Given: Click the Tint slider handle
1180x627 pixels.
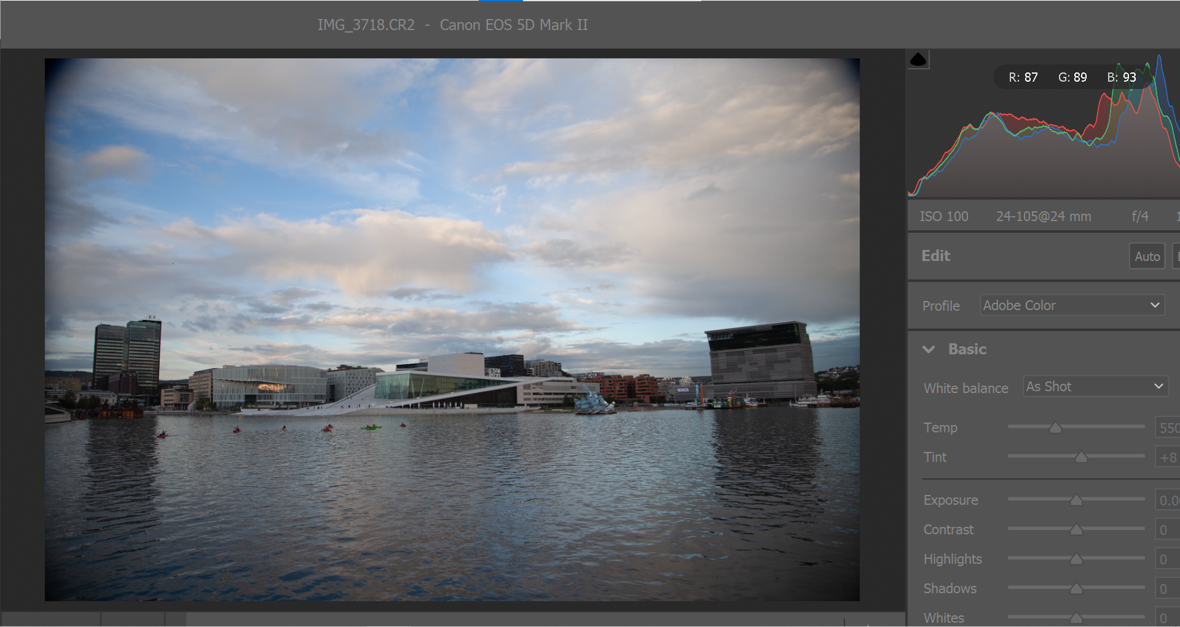Looking at the screenshot, I should (x=1080, y=457).
